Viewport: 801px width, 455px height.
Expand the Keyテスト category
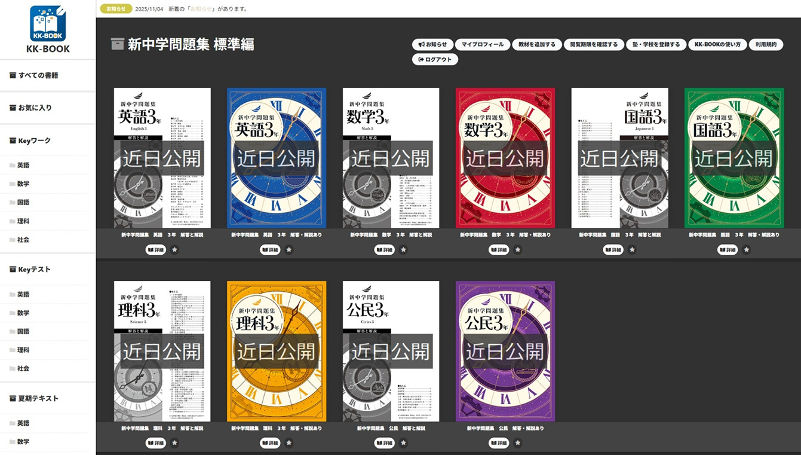point(34,270)
